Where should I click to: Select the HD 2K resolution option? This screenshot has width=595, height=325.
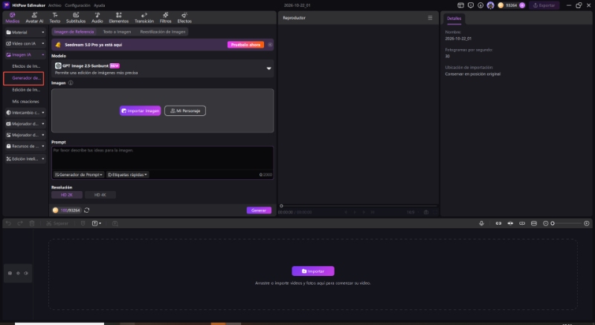(x=67, y=195)
